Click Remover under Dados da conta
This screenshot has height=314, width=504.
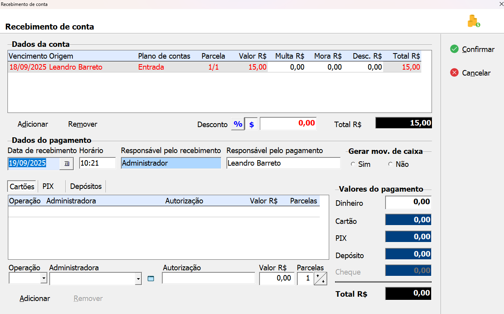point(83,124)
